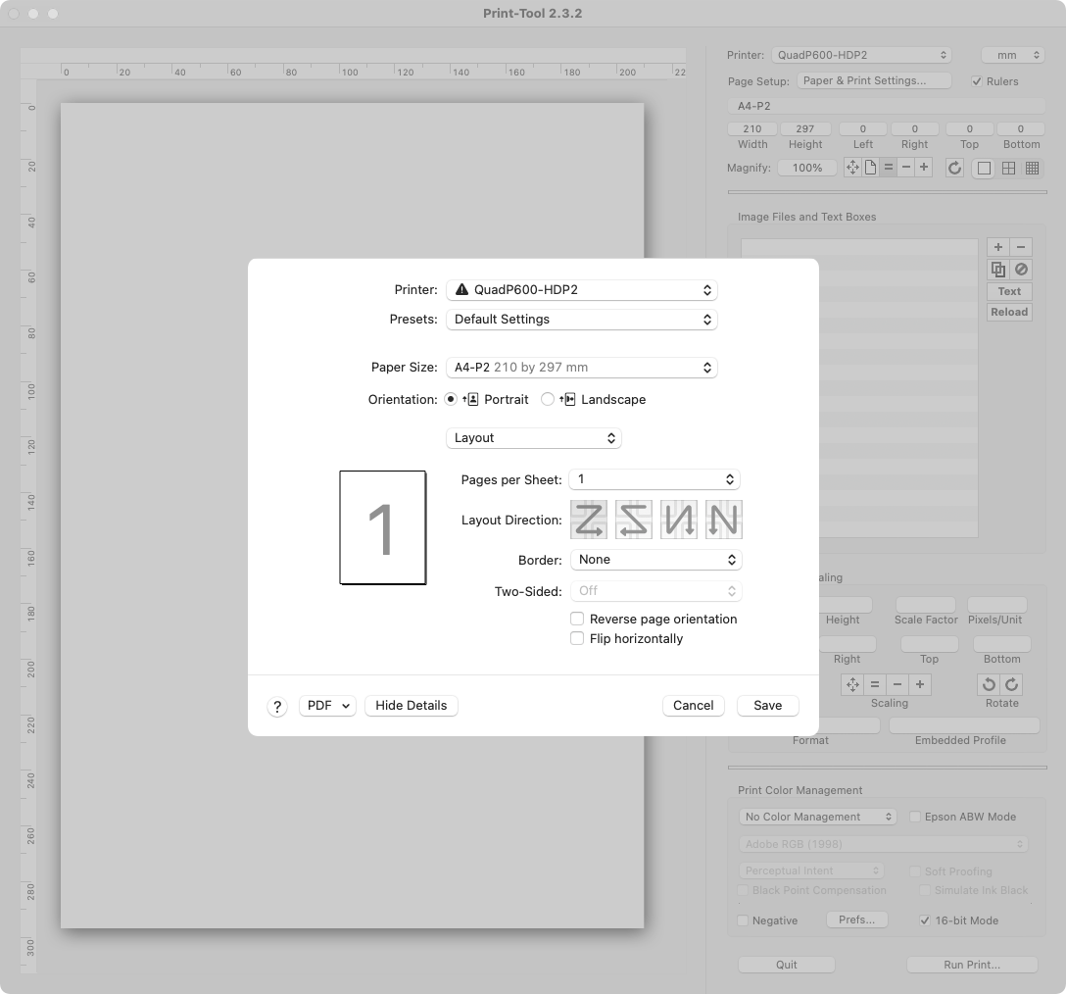This screenshot has height=994, width=1066.
Task: Click the refresh arrow icon near Magnify
Action: point(954,169)
